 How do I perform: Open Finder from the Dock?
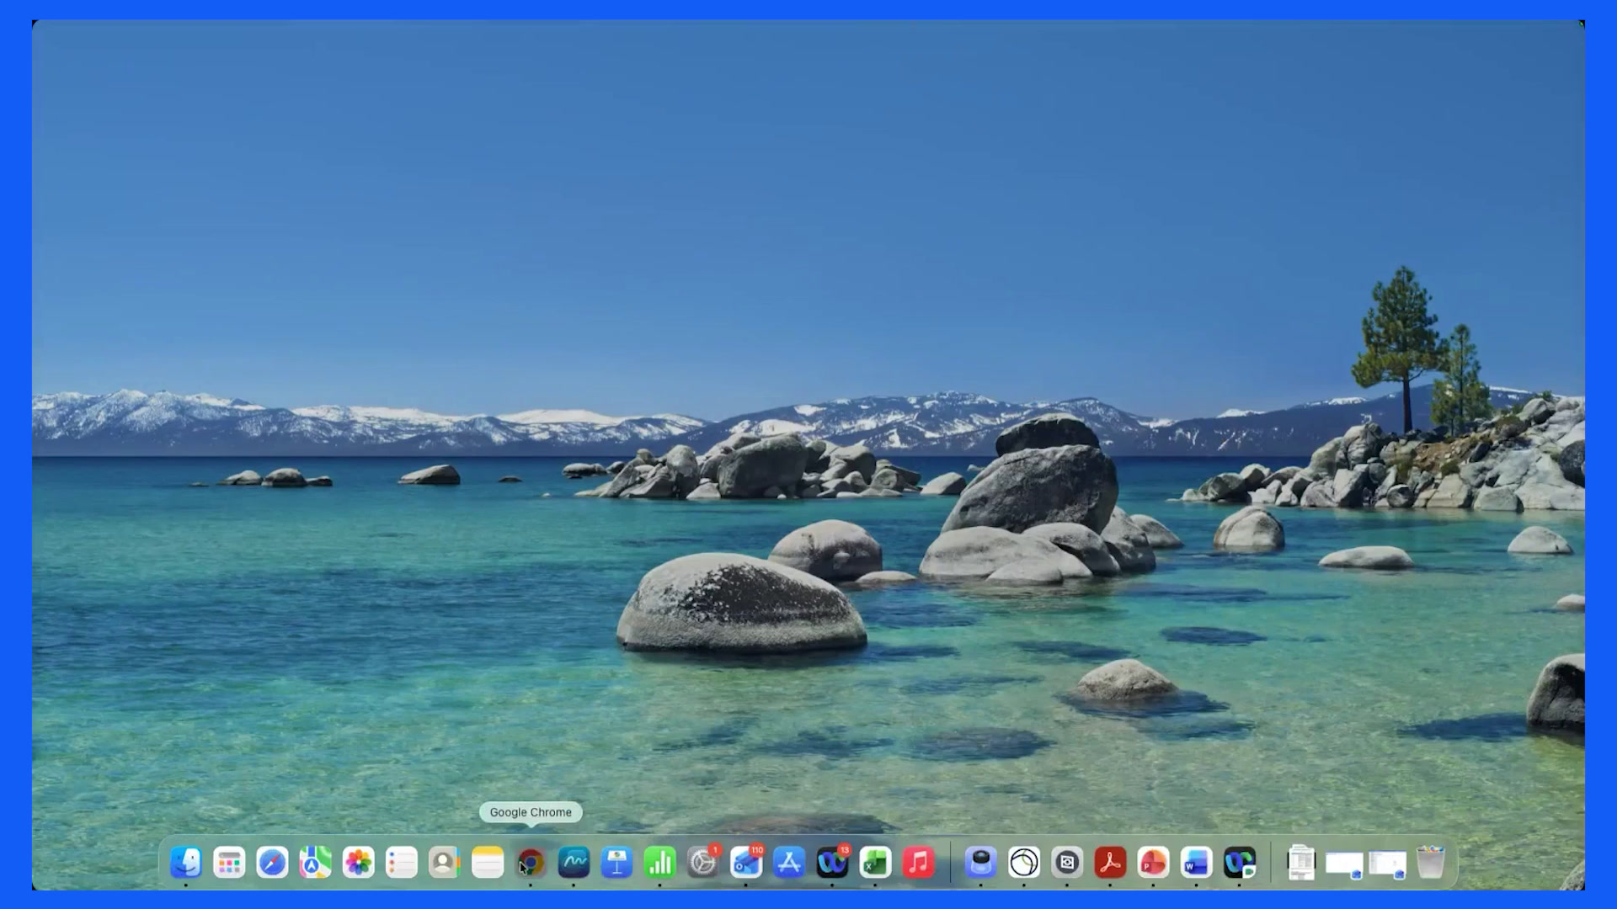(185, 863)
